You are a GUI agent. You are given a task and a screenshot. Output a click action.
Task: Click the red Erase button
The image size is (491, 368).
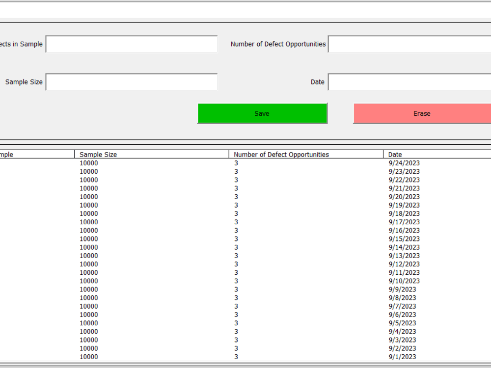421,113
